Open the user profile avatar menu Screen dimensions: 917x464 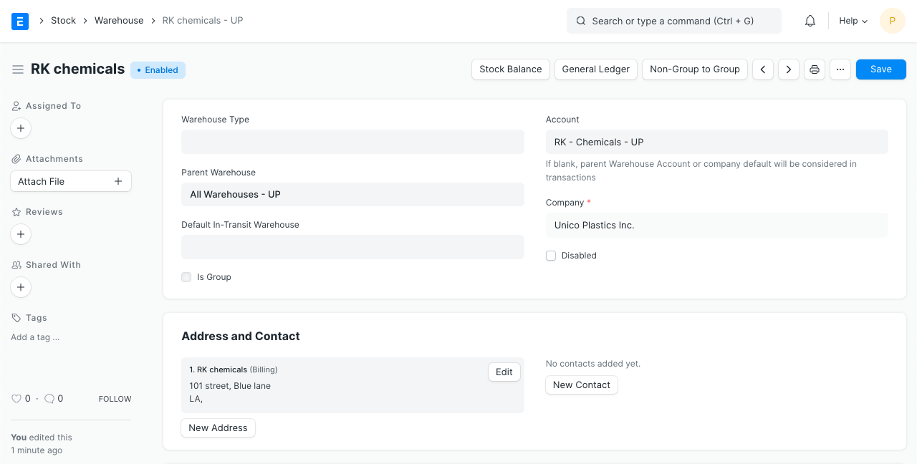coord(892,21)
